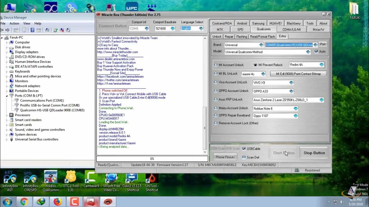The height and width of the screenshot is (207, 369).
Task: Switch to the Read/Format Flash tab
Action: point(262,37)
